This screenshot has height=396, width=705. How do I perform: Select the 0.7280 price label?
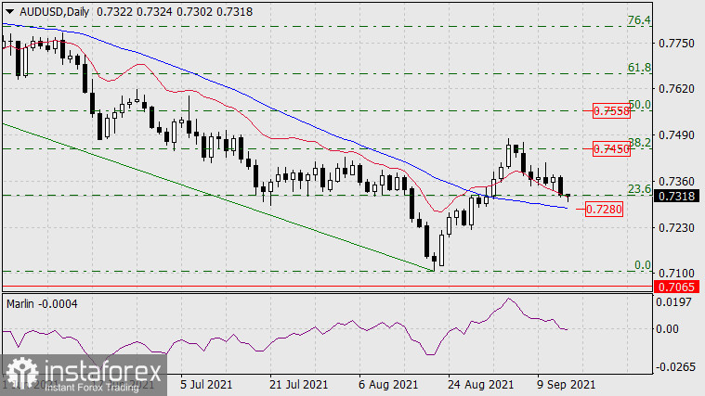pos(605,210)
